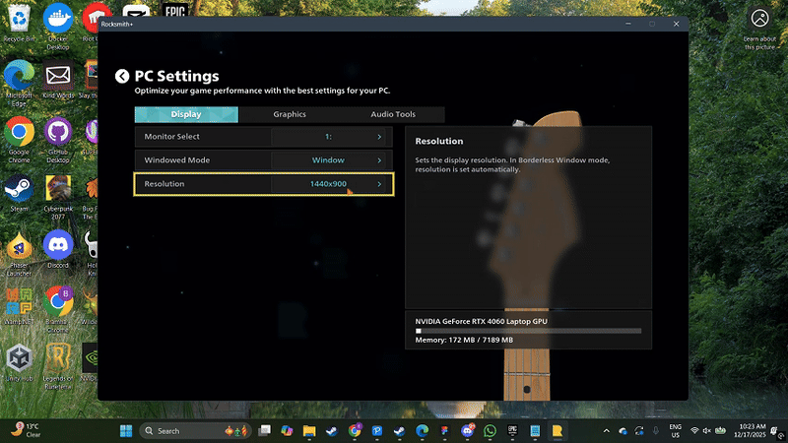Open Microsoft Edge desktop shortcut

19,77
